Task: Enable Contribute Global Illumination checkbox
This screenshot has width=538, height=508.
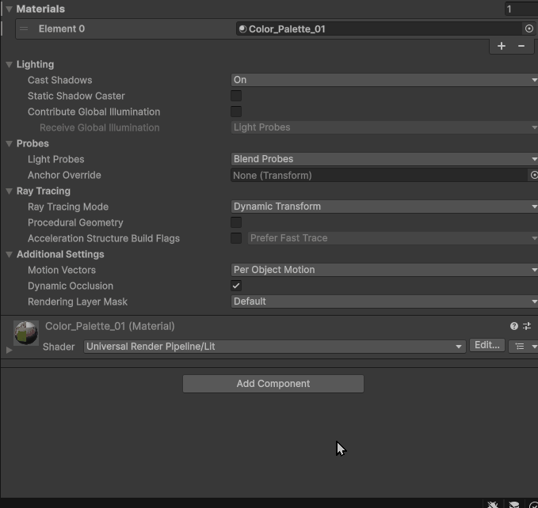Action: tap(236, 112)
